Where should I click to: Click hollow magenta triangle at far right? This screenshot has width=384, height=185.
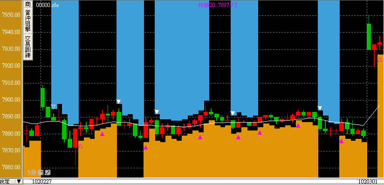tap(380, 59)
